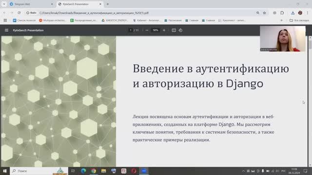Viewport: 312px width, 175px height.
Task: Zoom out the PDF with minus
Action: 147,30
